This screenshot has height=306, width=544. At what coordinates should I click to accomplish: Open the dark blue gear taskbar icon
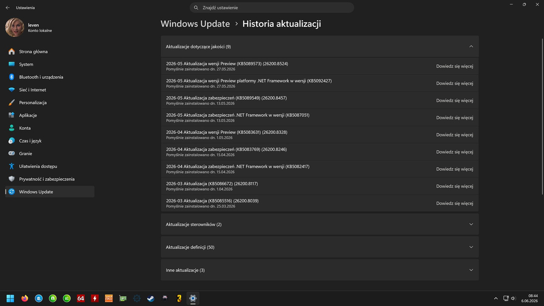(137, 298)
